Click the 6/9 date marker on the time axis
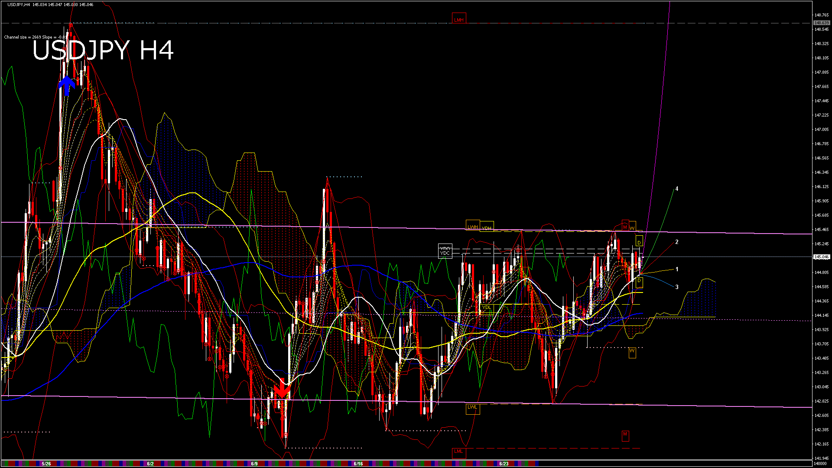 pyautogui.click(x=254, y=464)
